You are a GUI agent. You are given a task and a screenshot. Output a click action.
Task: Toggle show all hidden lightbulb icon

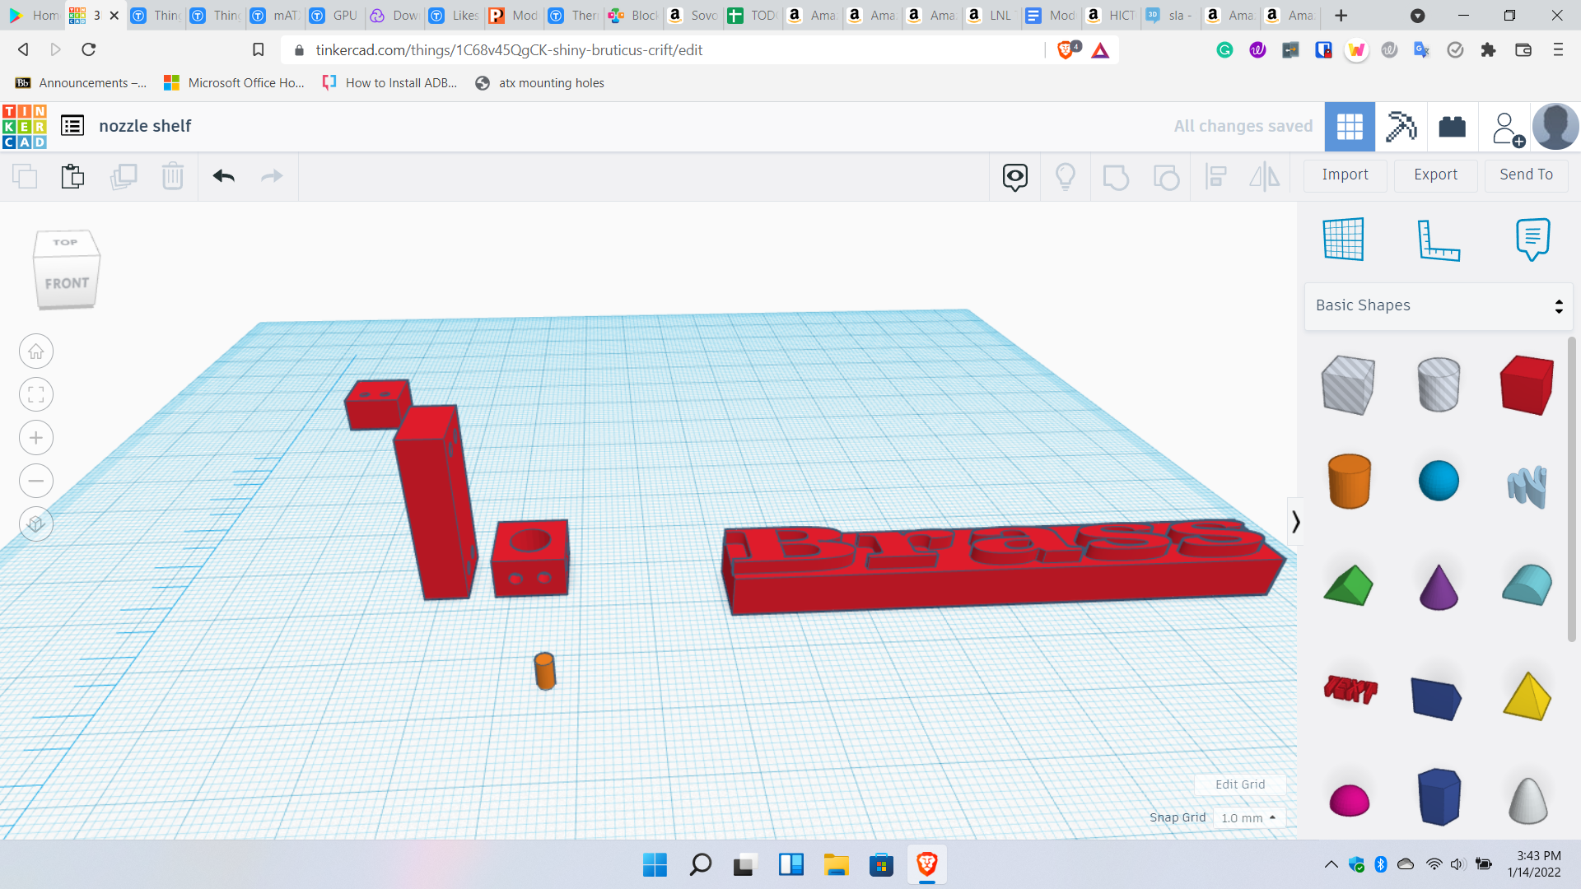click(x=1065, y=176)
